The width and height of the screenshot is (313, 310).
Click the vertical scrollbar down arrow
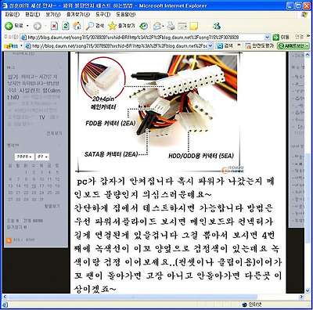(308, 290)
